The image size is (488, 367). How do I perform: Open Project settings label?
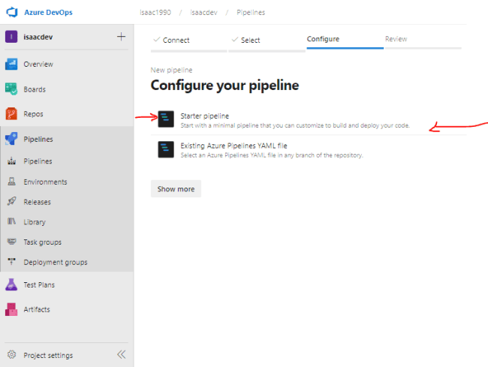click(x=48, y=355)
